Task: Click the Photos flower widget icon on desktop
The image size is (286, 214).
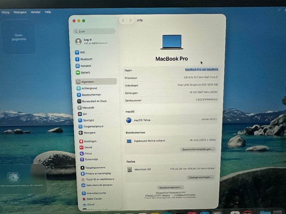Action: [x=13, y=177]
